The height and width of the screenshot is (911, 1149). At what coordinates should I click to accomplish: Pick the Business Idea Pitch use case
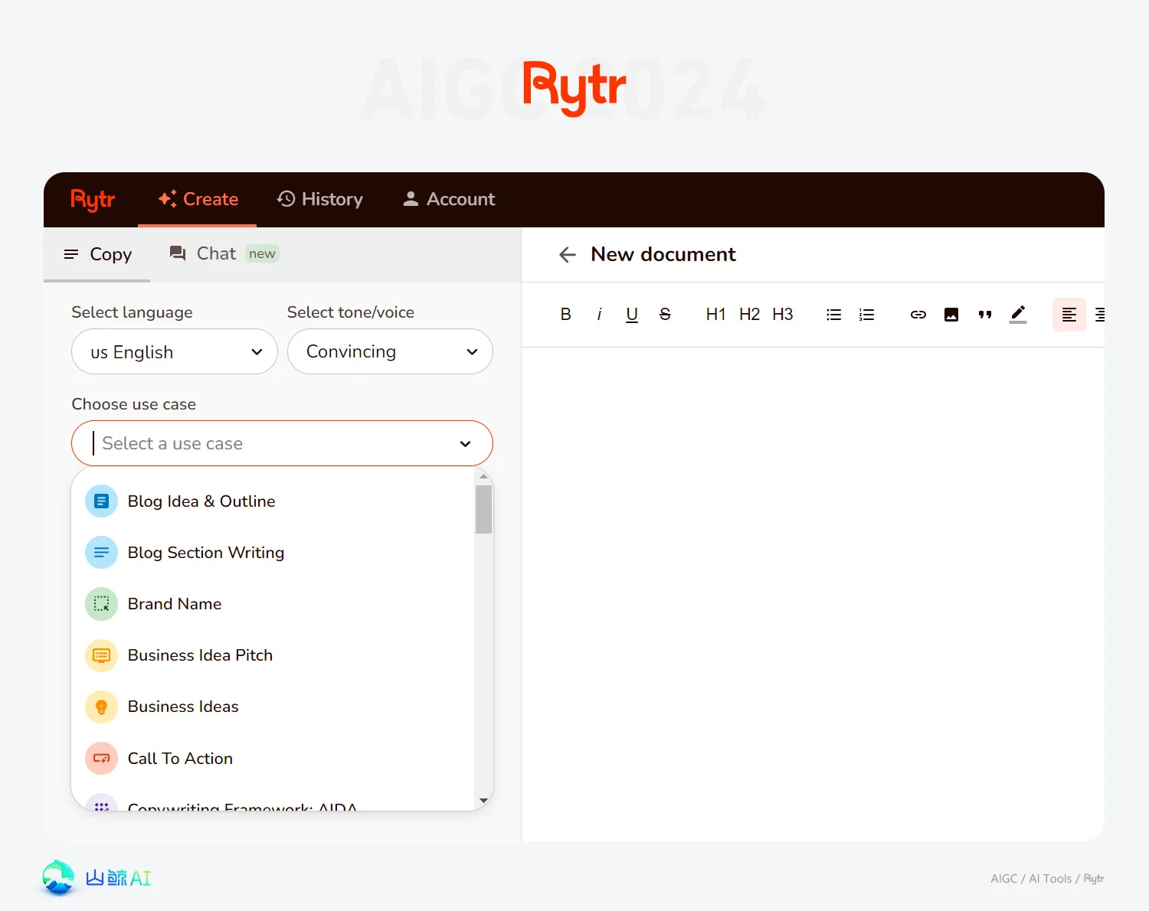tap(273, 655)
